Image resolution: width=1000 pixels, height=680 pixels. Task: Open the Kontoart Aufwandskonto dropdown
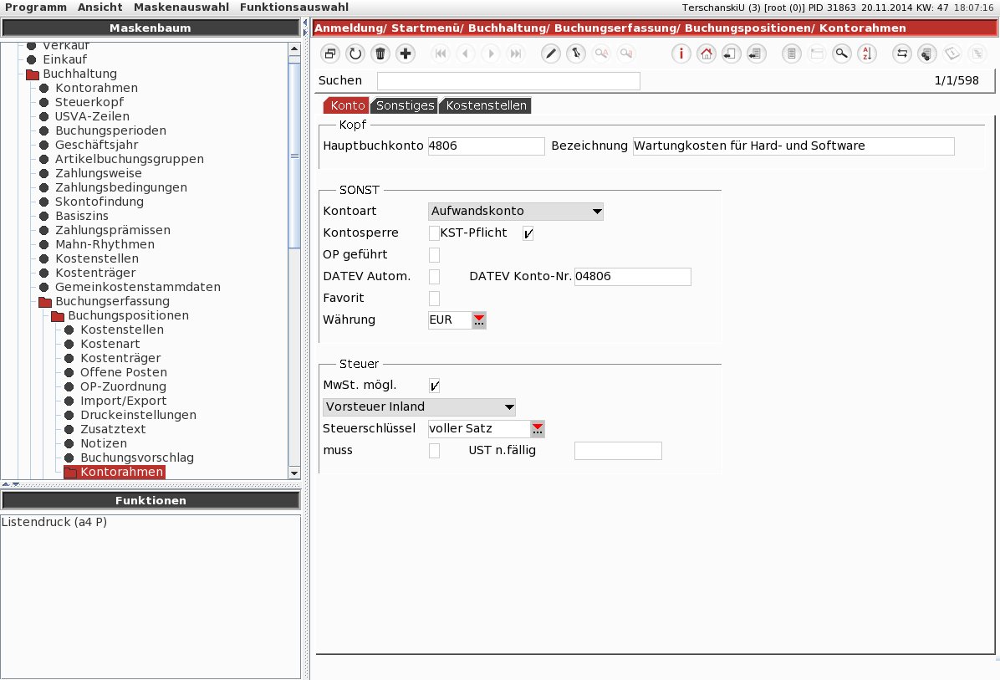coord(515,211)
